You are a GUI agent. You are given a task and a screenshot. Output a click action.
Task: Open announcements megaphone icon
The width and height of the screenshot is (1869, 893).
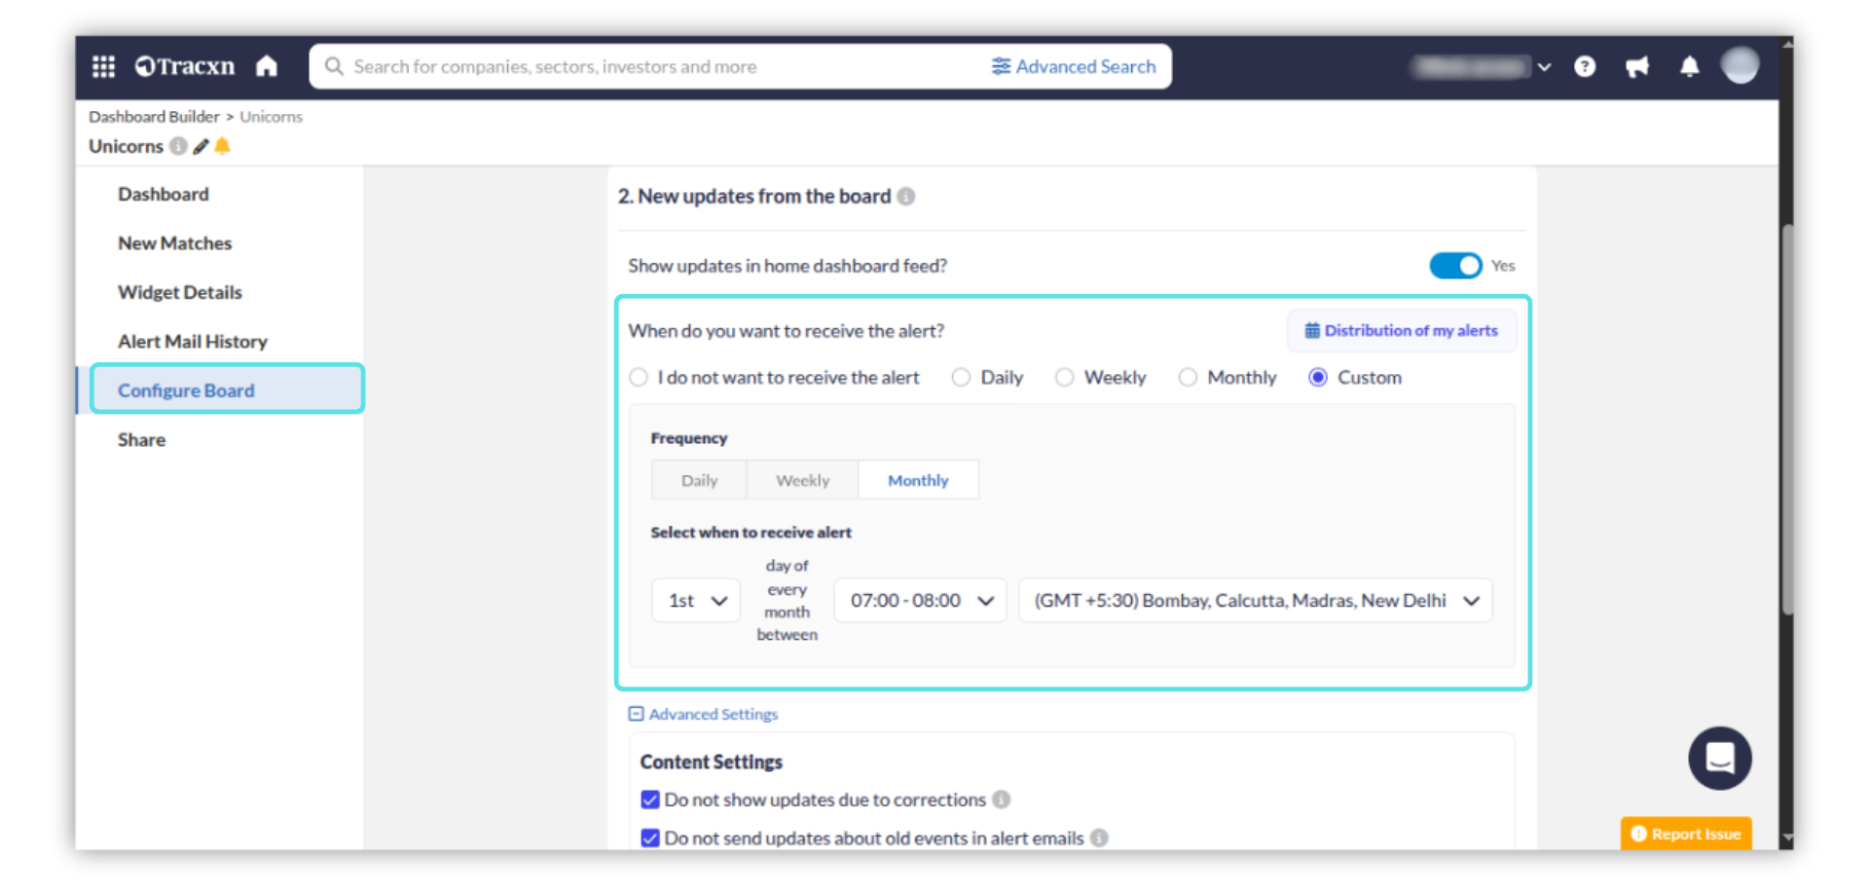click(x=1637, y=66)
